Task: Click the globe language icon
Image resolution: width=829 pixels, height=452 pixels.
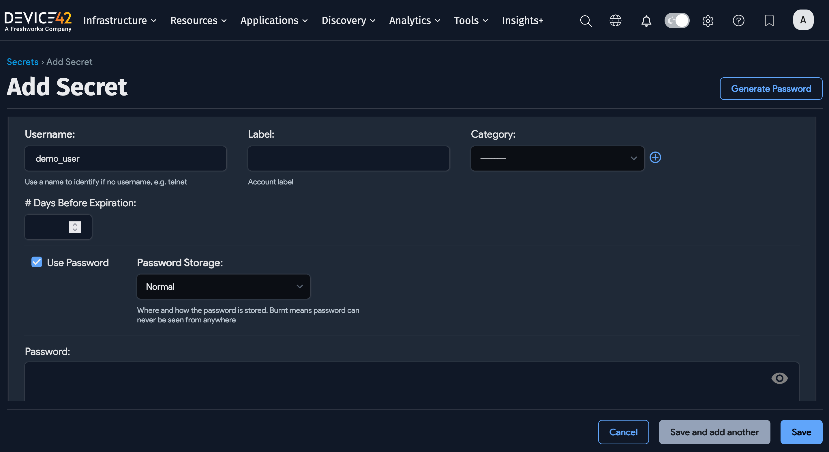Action: coord(615,20)
